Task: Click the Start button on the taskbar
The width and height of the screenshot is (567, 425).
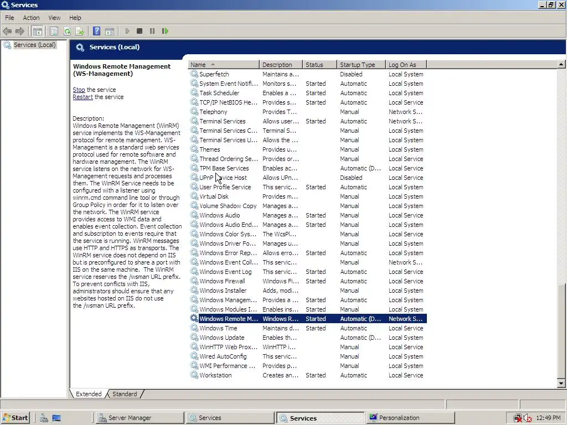Action: 15,418
